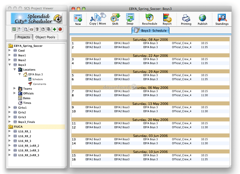Click the Shift clock toolbar icon
Screen dimensions: 240x174
tap(115, 19)
